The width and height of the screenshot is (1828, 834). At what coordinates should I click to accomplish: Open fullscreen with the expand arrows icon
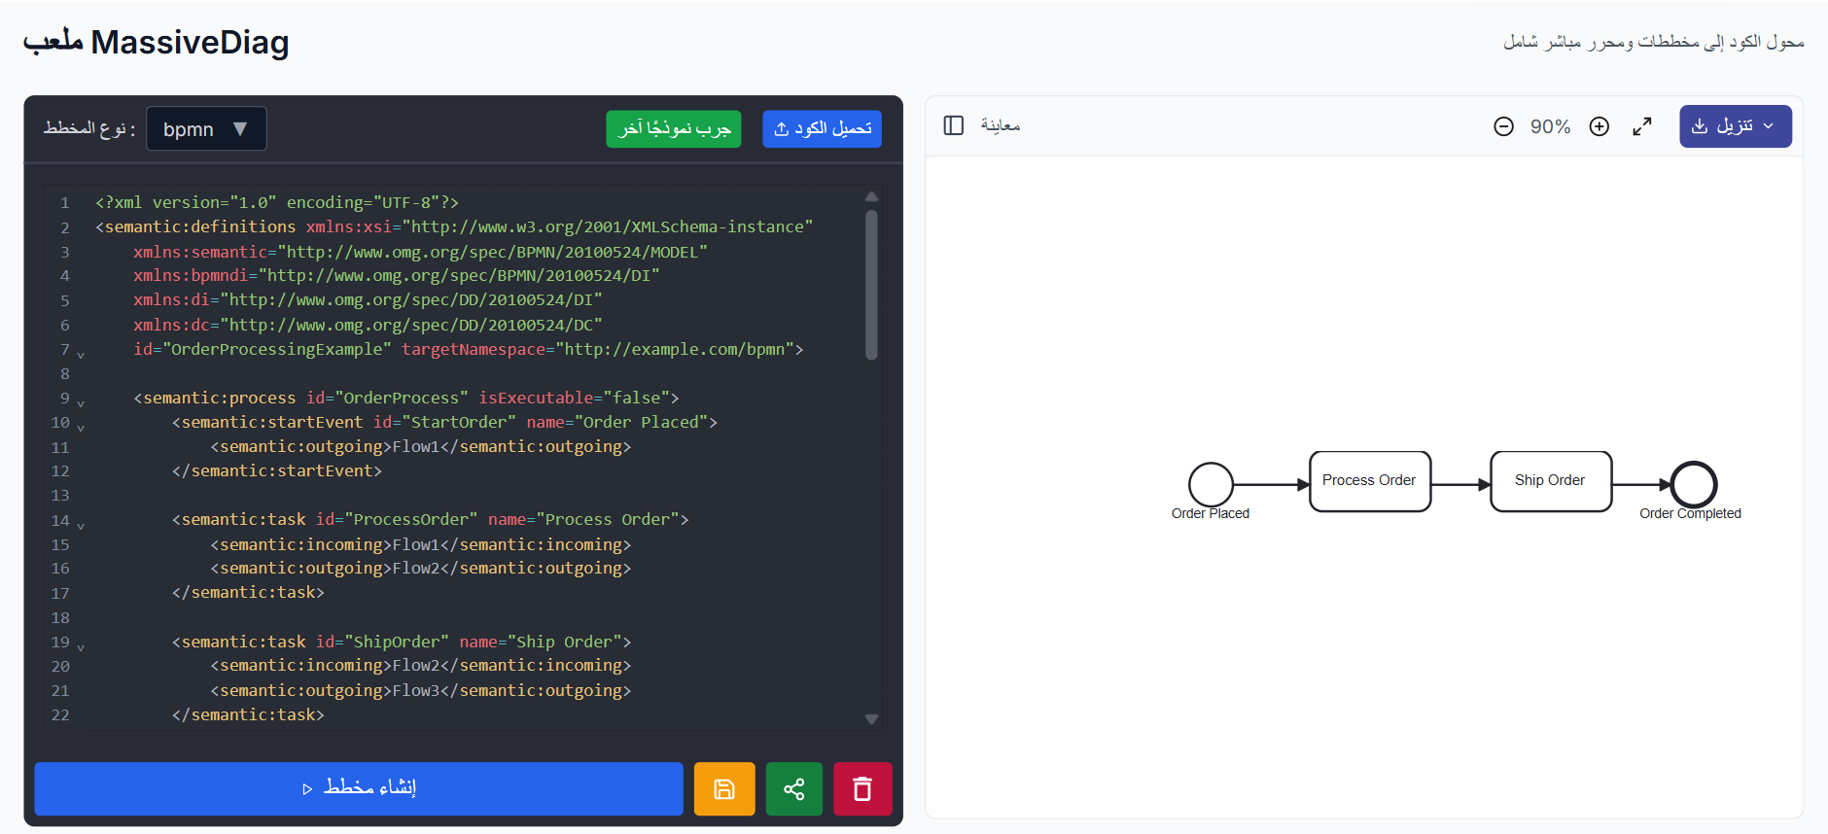click(1642, 126)
